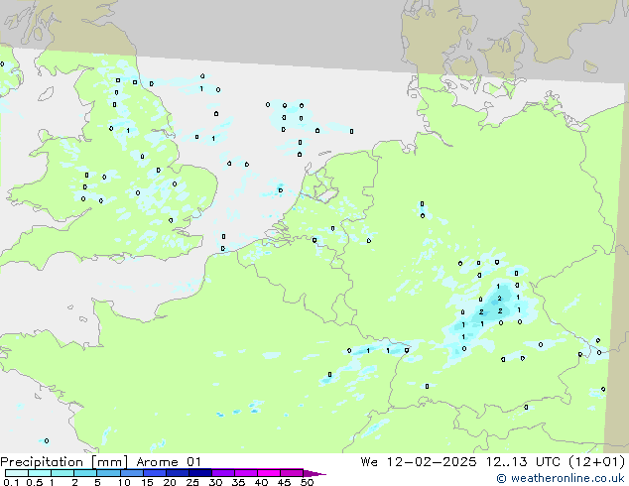Screen dimensions: 629x486
Task: Click the '20' legend scale label
Action: tap(170, 482)
